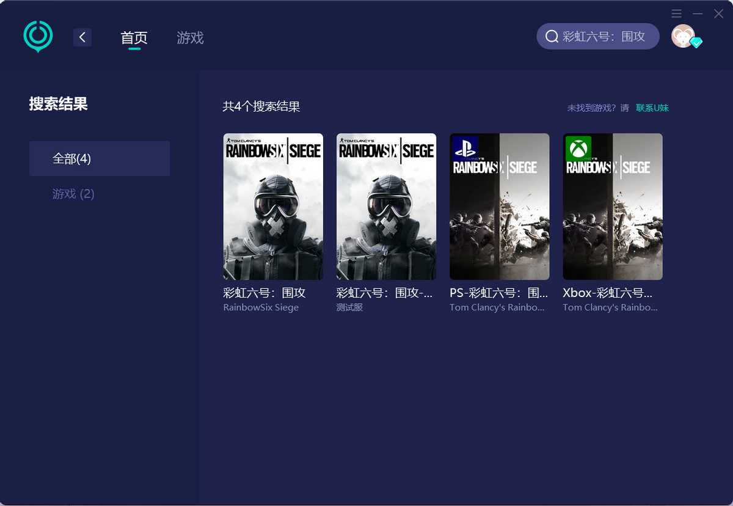733x506 pixels.
Task: Click the magnifier icon in search box
Action: click(552, 37)
